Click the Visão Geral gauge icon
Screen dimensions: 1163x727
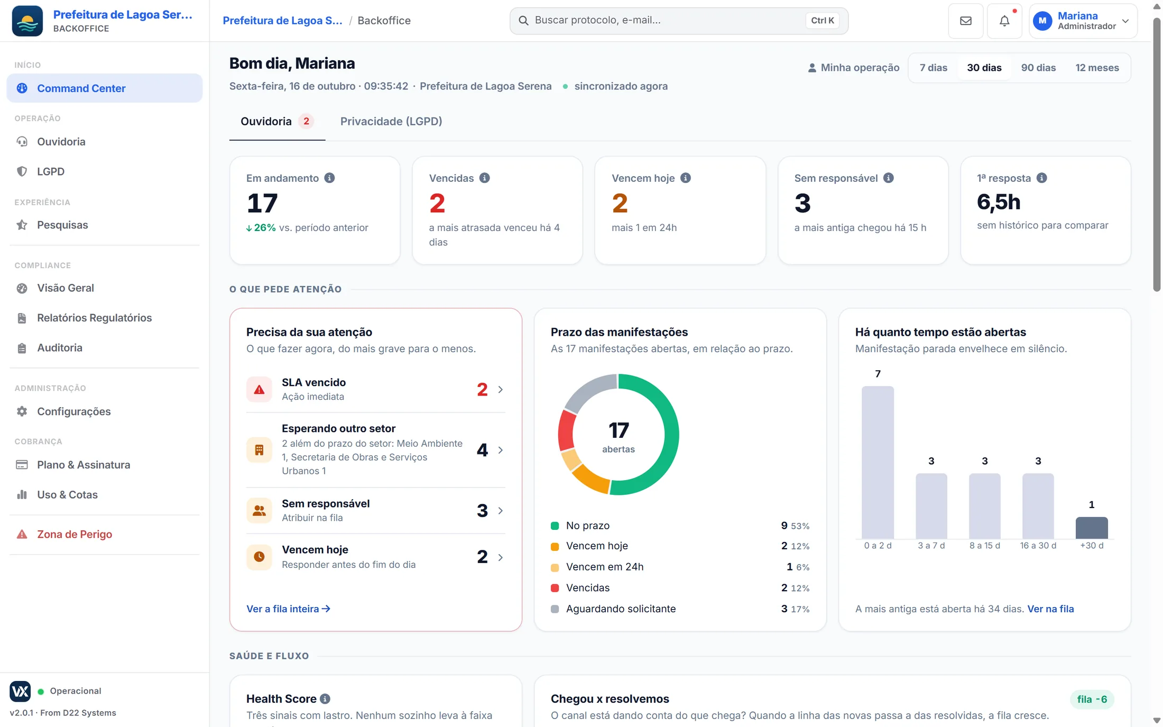pyautogui.click(x=22, y=288)
